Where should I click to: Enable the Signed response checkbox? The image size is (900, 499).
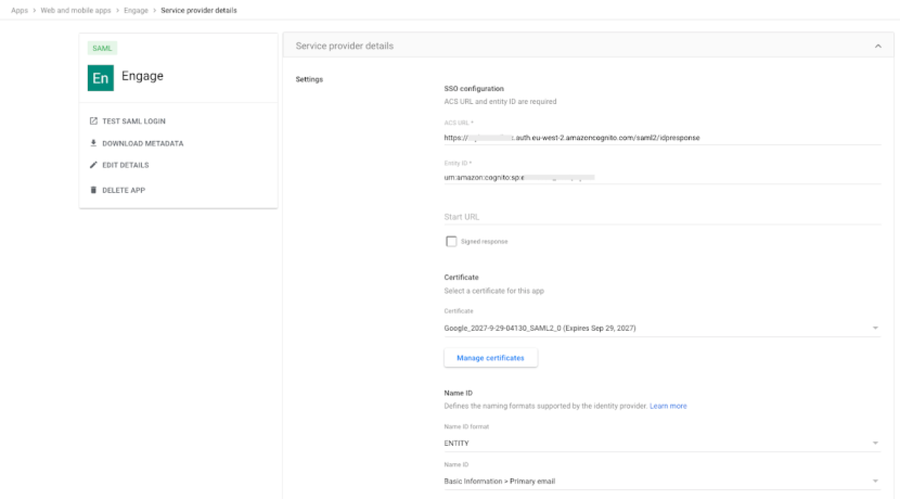(x=451, y=241)
